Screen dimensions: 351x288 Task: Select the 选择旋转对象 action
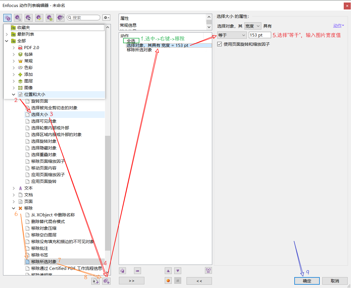click(x=44, y=141)
